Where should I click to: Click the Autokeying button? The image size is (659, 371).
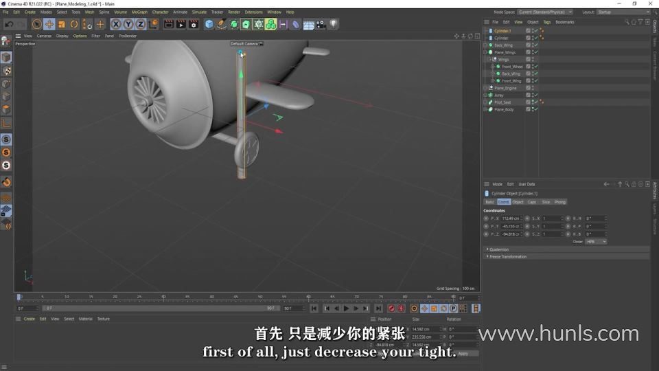click(x=402, y=308)
